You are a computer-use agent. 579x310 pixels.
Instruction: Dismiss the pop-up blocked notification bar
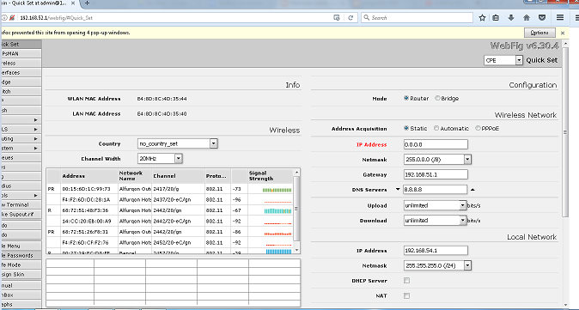tap(563, 33)
